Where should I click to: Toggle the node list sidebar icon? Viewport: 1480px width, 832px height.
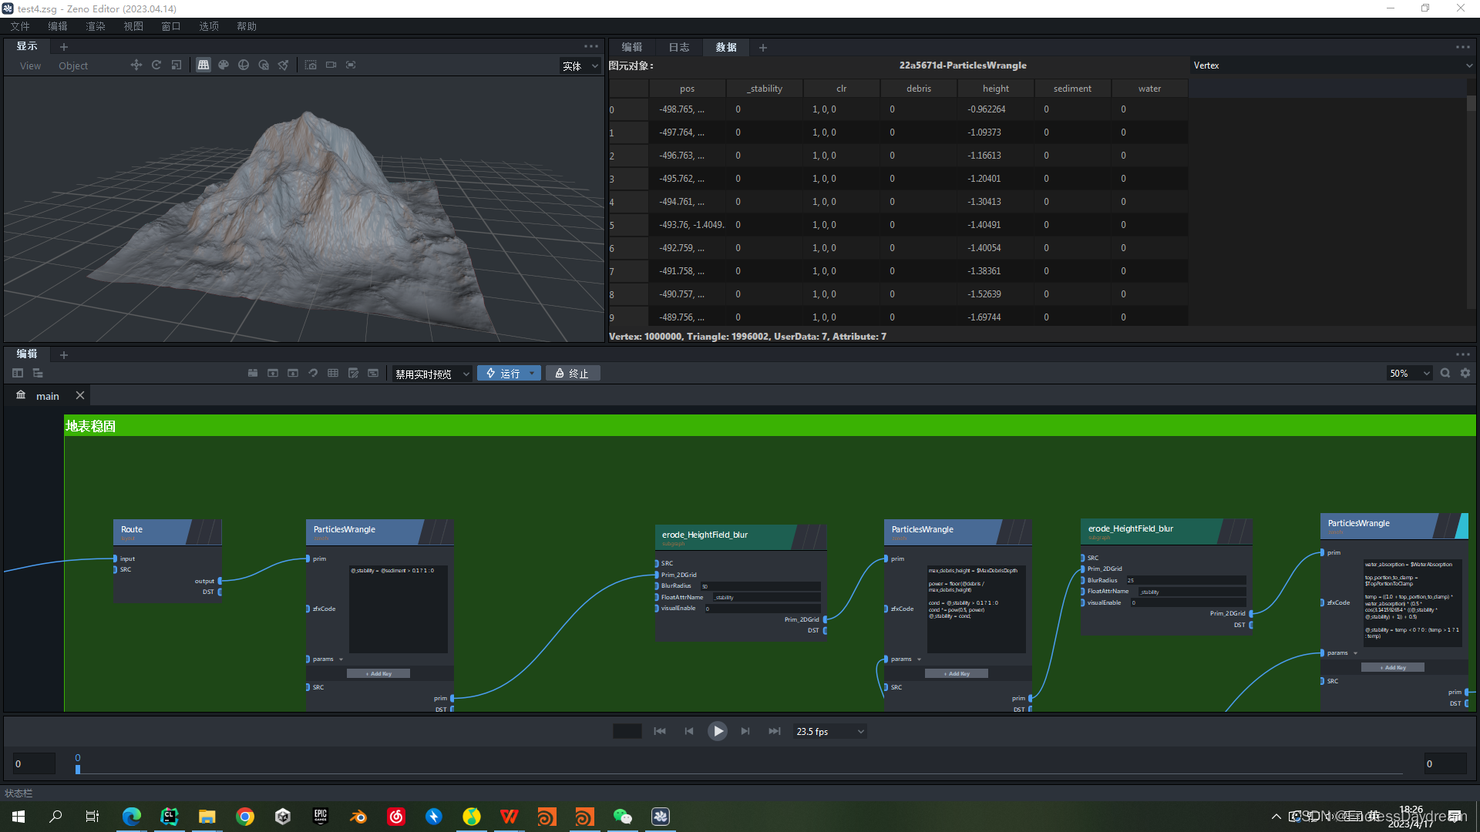click(x=18, y=373)
